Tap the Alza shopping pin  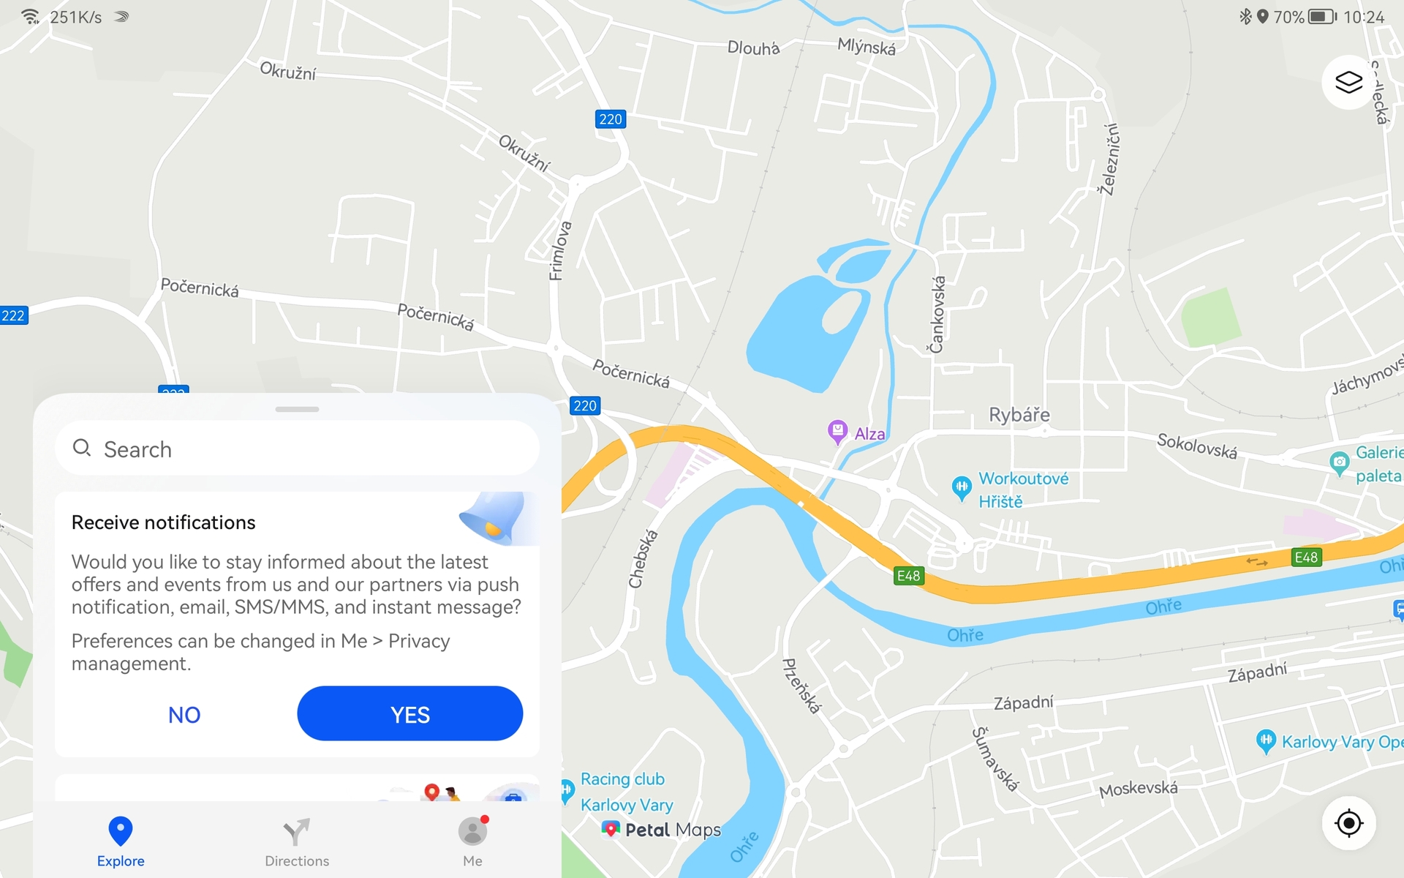coord(837,432)
